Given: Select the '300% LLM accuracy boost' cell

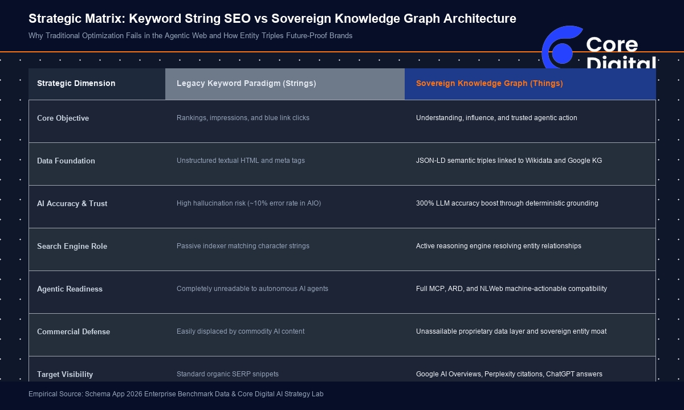Looking at the screenshot, I should (507, 203).
